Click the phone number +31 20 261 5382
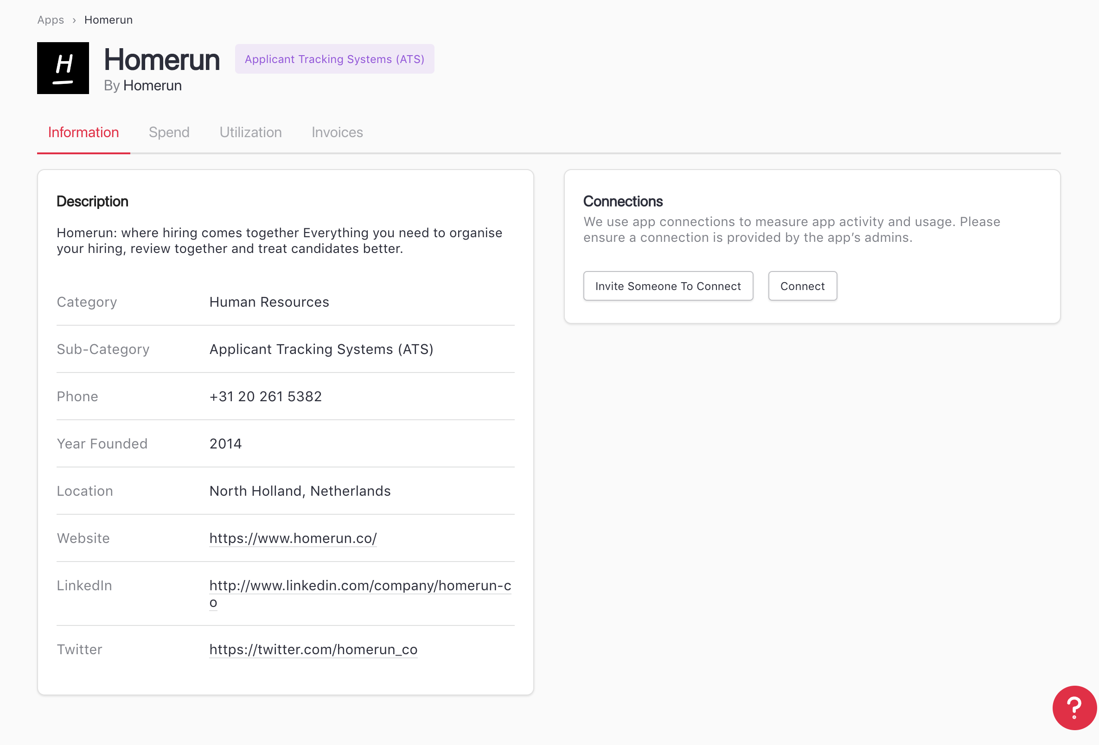 tap(265, 396)
